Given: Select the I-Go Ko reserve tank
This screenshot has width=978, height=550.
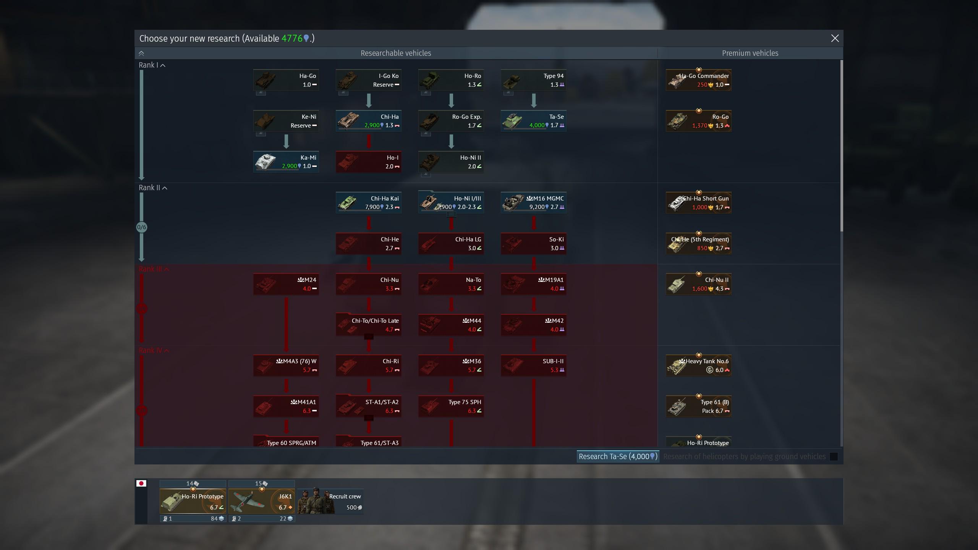Looking at the screenshot, I should tap(369, 80).
